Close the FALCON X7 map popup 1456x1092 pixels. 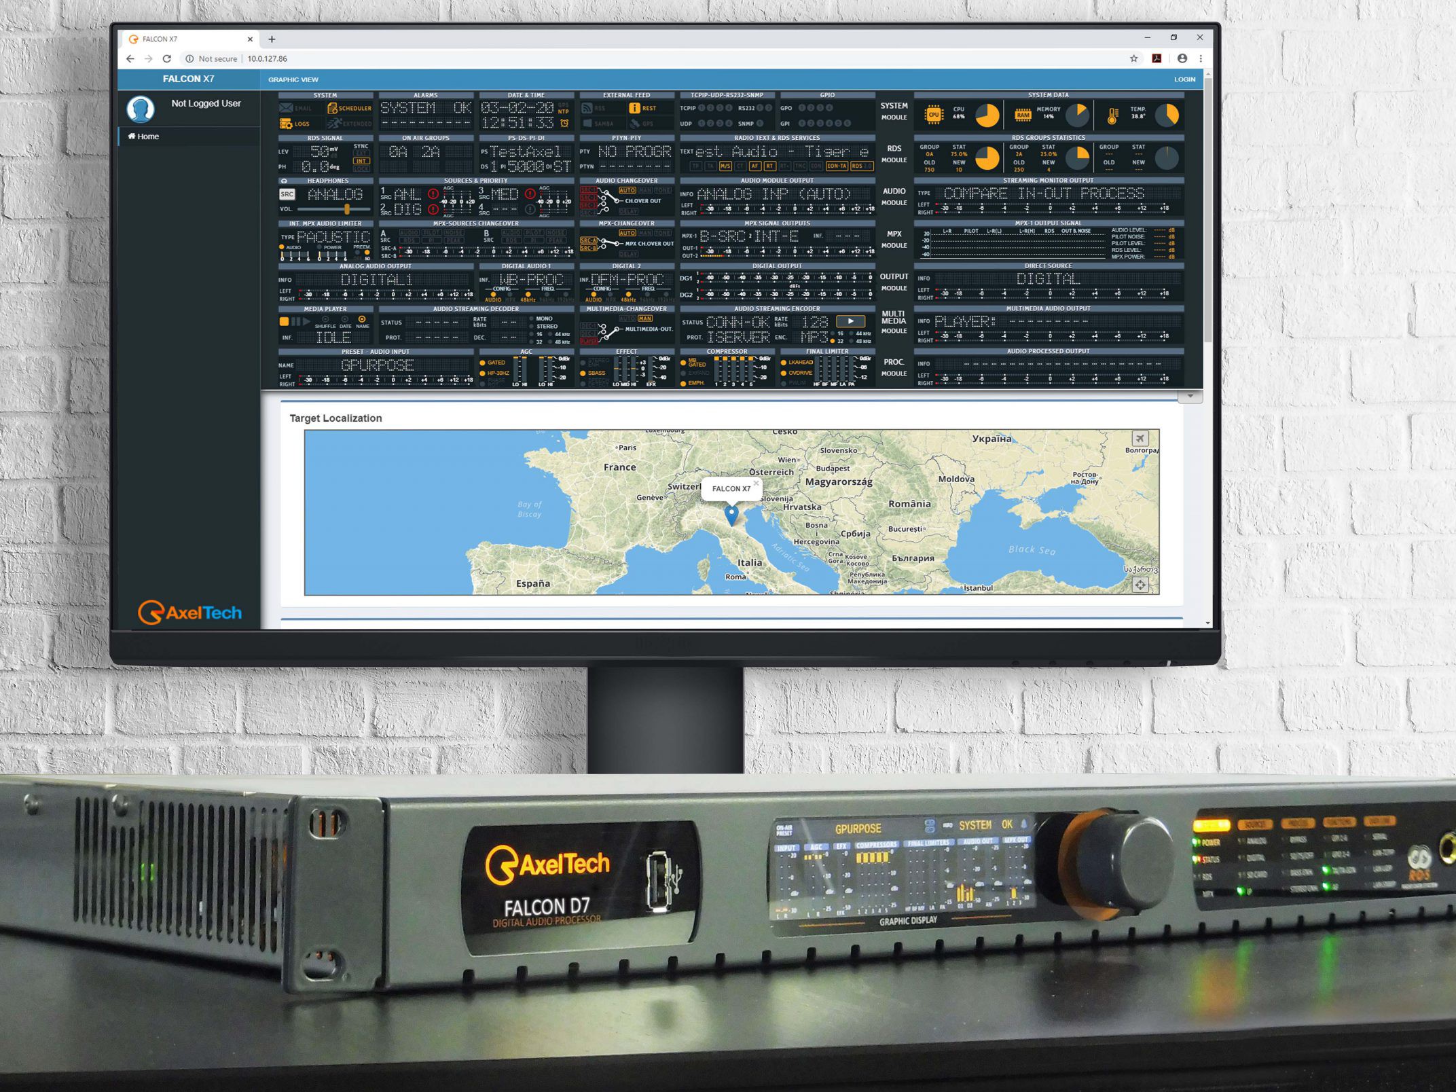[756, 484]
